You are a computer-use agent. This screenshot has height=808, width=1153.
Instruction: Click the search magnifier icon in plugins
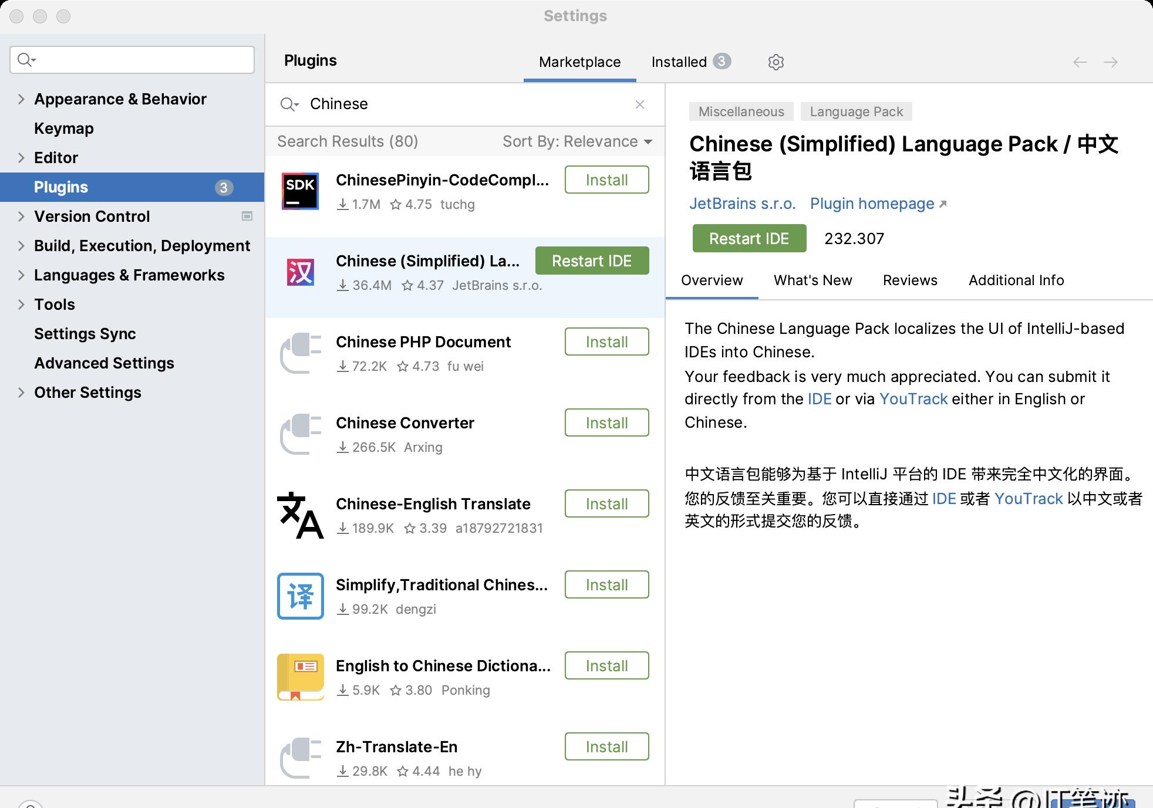click(x=289, y=104)
